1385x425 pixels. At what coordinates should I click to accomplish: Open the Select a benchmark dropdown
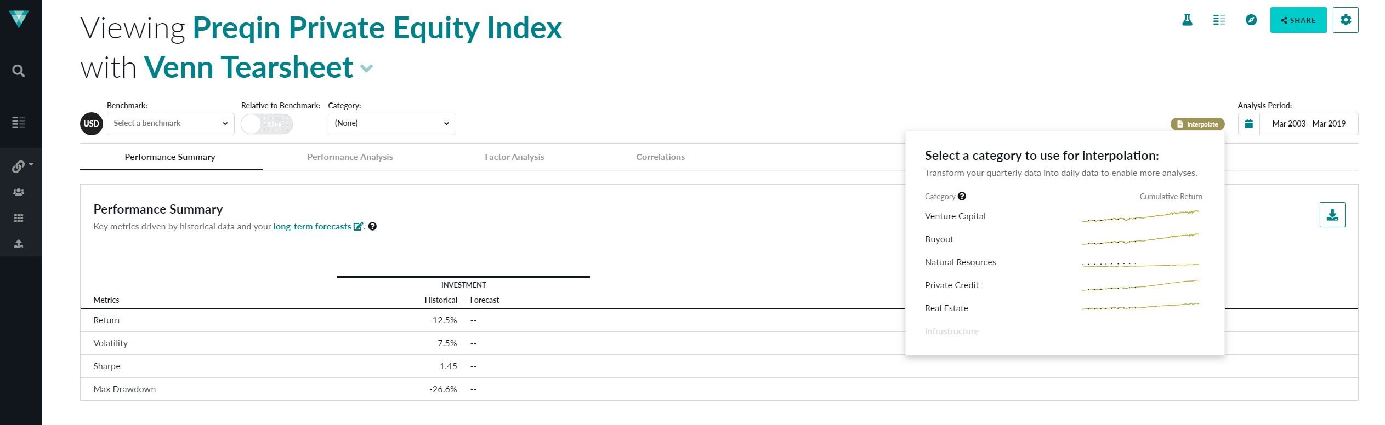point(171,124)
